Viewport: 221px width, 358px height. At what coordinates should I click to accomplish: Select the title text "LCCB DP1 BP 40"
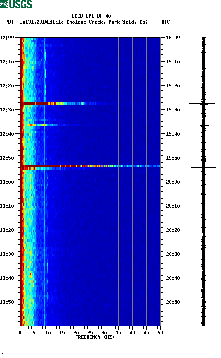[x=91, y=16]
